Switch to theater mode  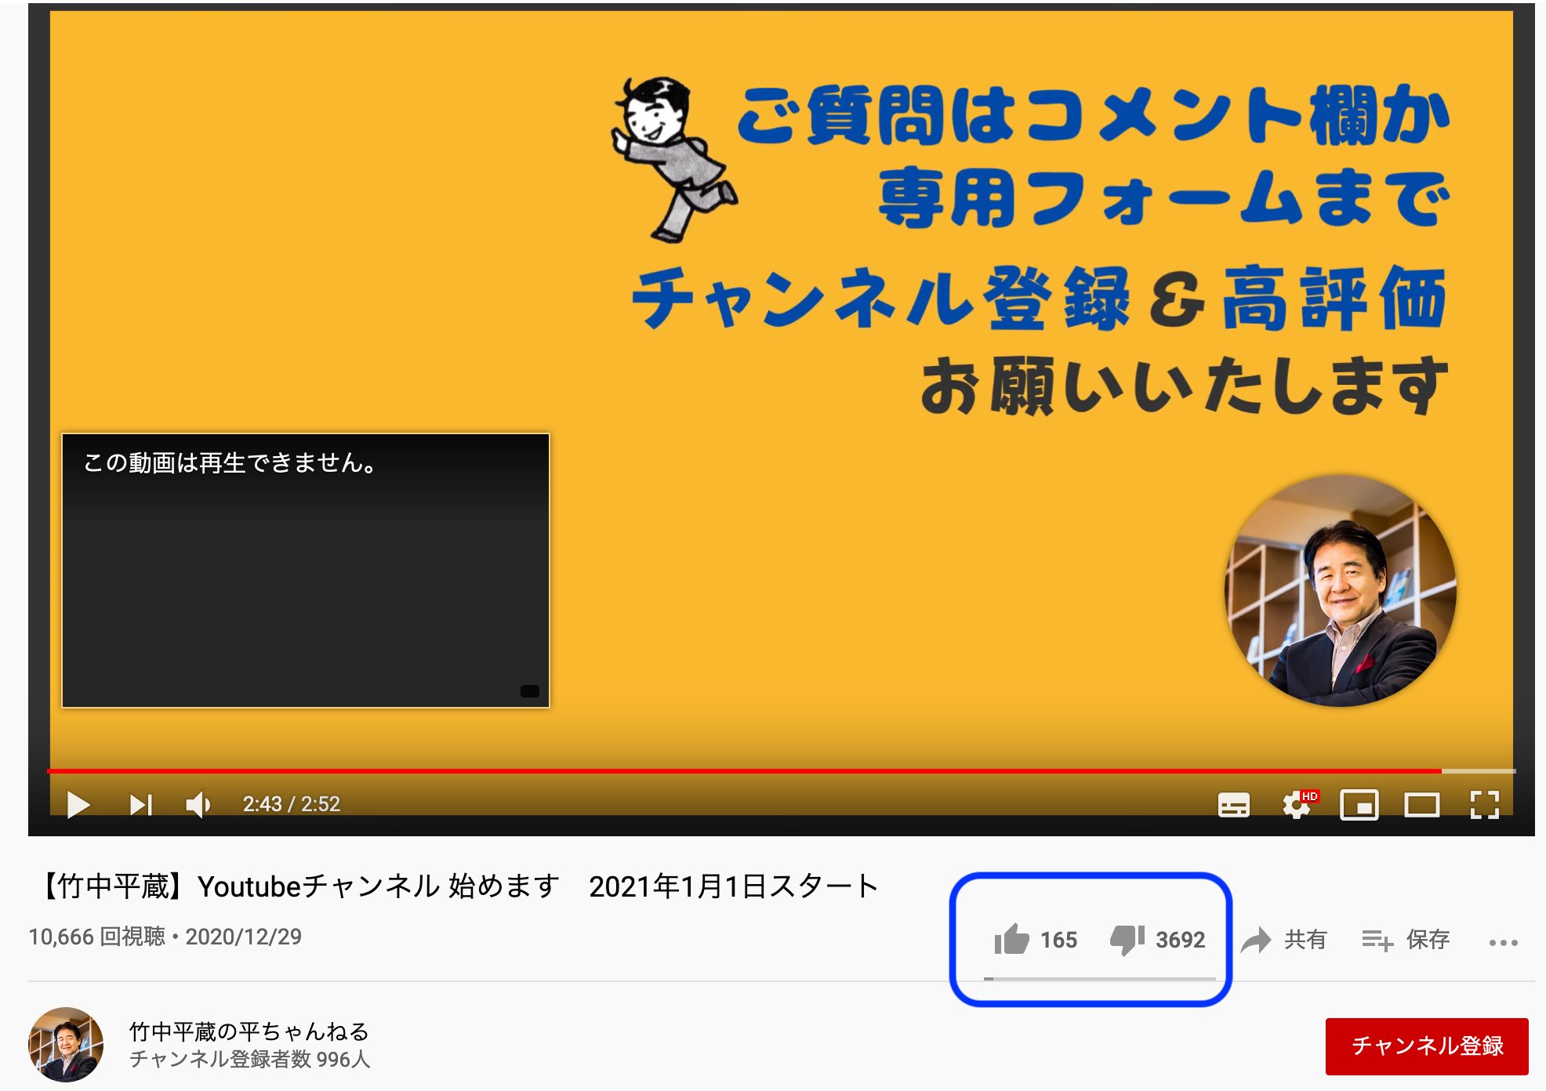click(x=1421, y=805)
